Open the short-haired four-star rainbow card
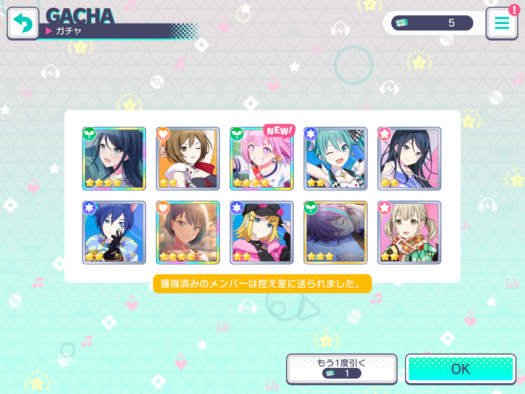Screen dimensions: 525x394 click(188, 232)
